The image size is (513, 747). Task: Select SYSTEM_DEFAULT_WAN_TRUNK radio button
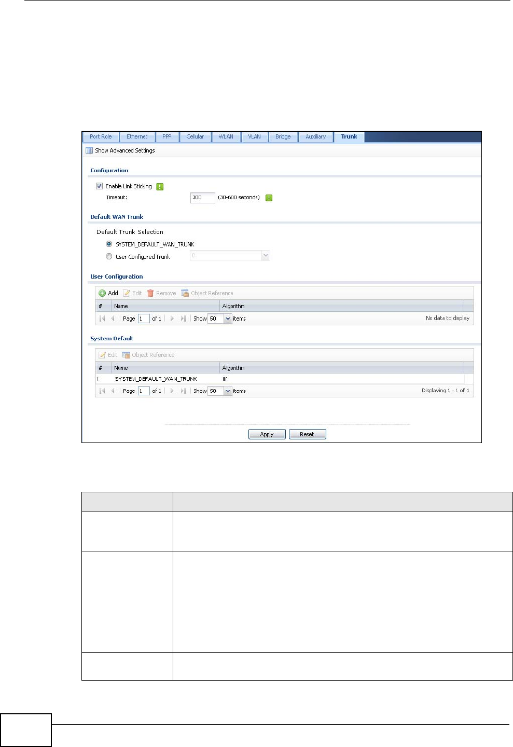(x=109, y=244)
